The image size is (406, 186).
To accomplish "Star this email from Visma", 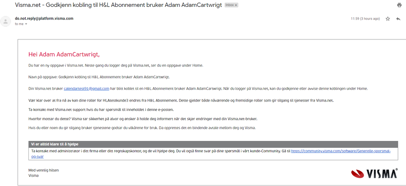I will 388,19.
